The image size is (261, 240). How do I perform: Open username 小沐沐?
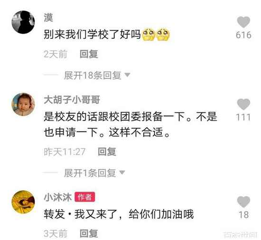point(58,197)
